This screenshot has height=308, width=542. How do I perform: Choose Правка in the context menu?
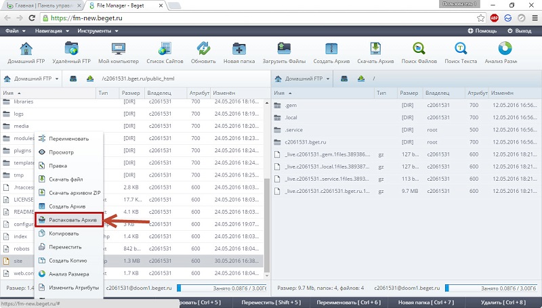click(x=69, y=166)
